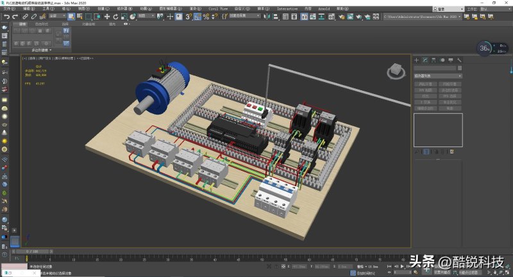This screenshot has height=277, width=513.
Task: Select the Move transform tool
Action: click(x=106, y=17)
